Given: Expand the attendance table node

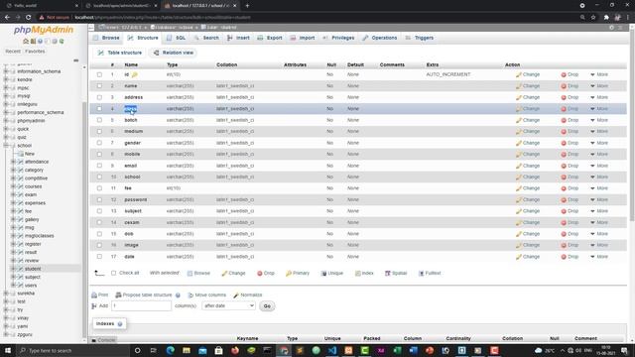Looking at the screenshot, I should click(13, 162).
